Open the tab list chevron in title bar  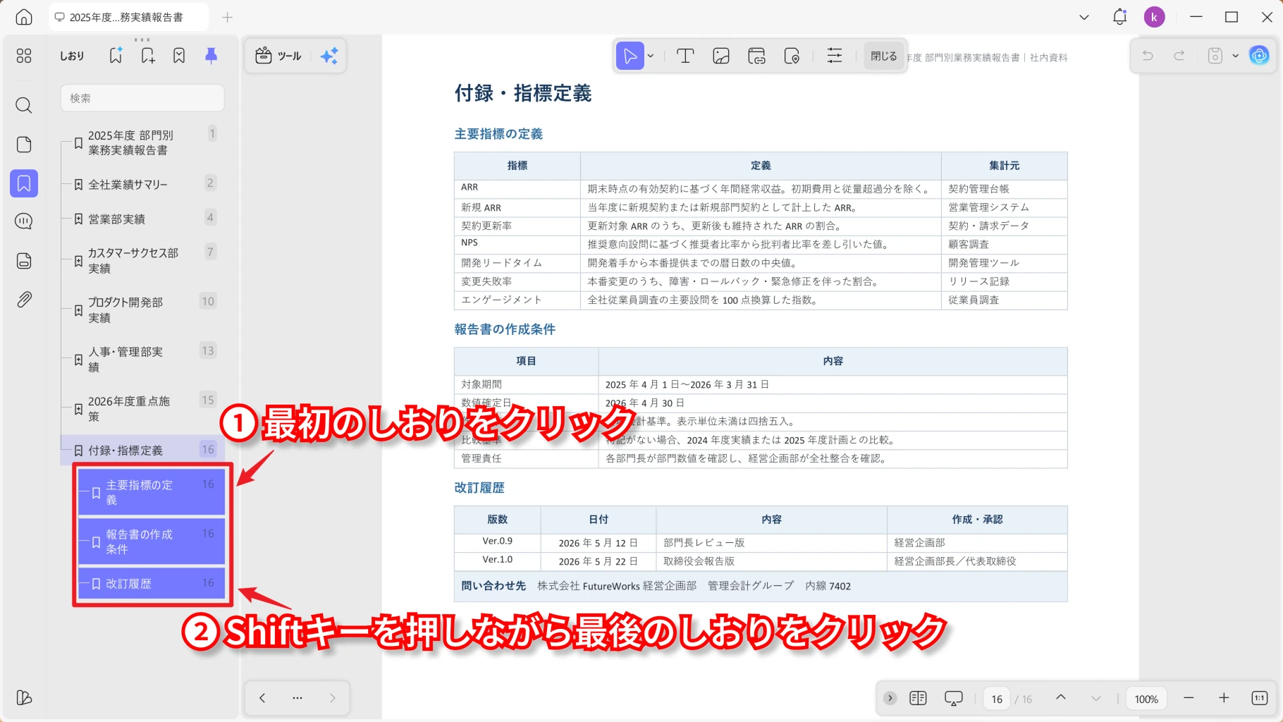1084,17
